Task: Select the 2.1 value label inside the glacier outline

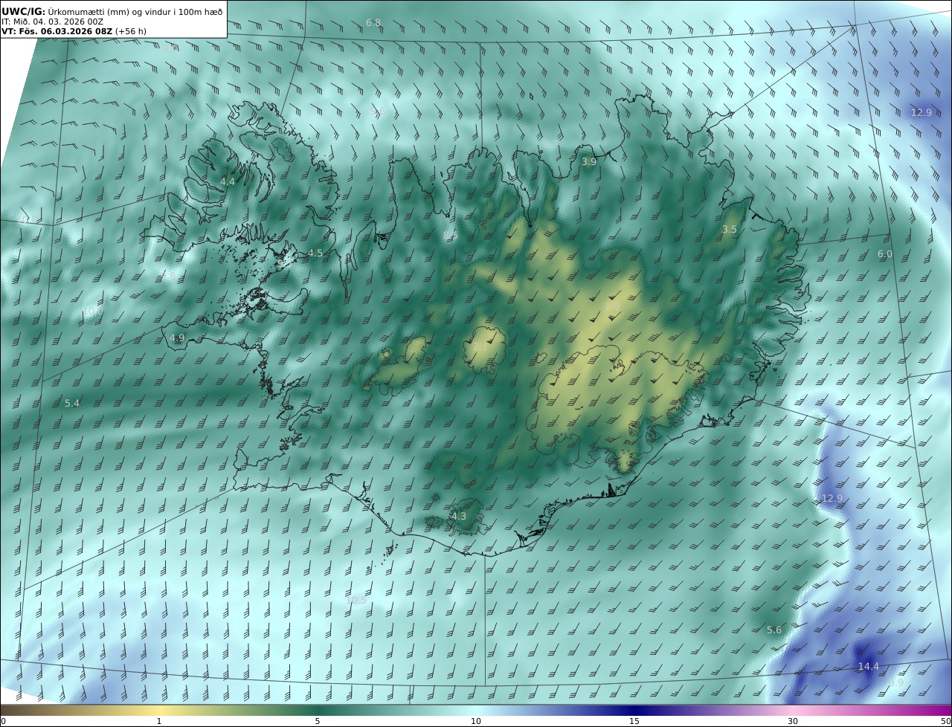Action: click(x=480, y=346)
